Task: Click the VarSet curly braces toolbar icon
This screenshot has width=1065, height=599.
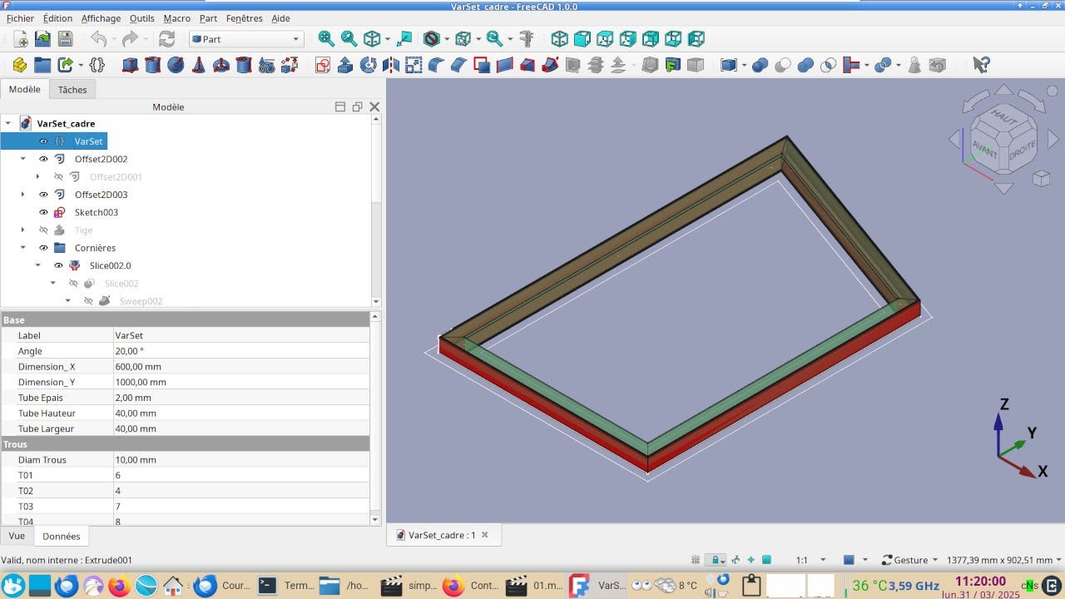Action: point(97,65)
